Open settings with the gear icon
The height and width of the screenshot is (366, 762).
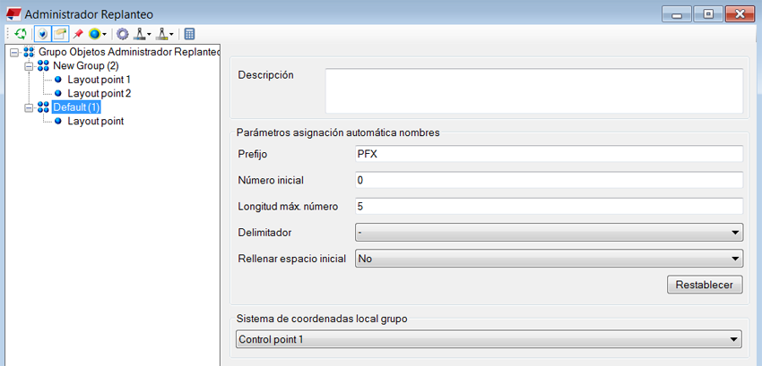pos(123,34)
